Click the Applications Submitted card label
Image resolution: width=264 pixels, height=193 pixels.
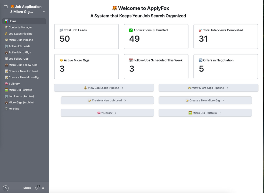(151, 30)
